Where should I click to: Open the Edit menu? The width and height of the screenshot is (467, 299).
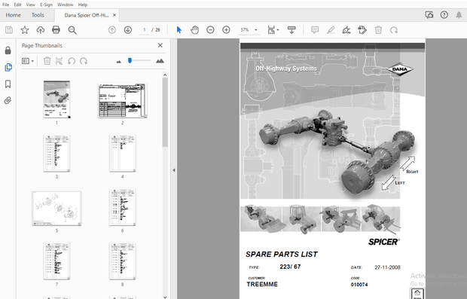[17, 5]
